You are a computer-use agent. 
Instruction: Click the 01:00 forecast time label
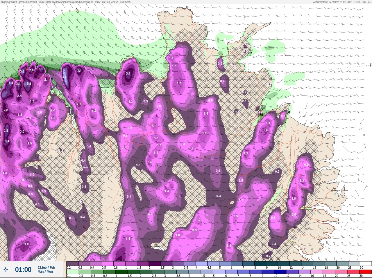tap(23, 270)
